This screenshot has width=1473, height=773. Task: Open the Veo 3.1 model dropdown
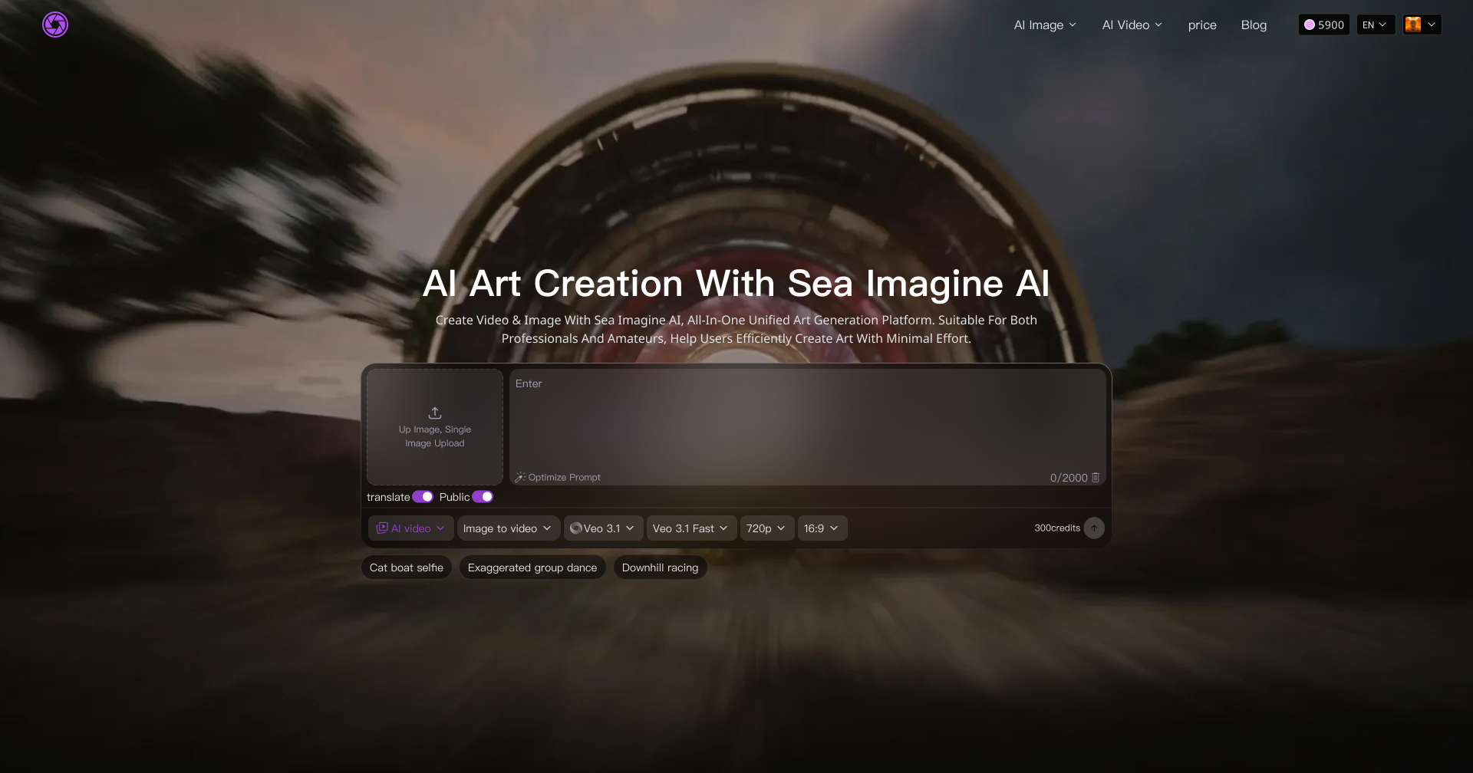603,528
